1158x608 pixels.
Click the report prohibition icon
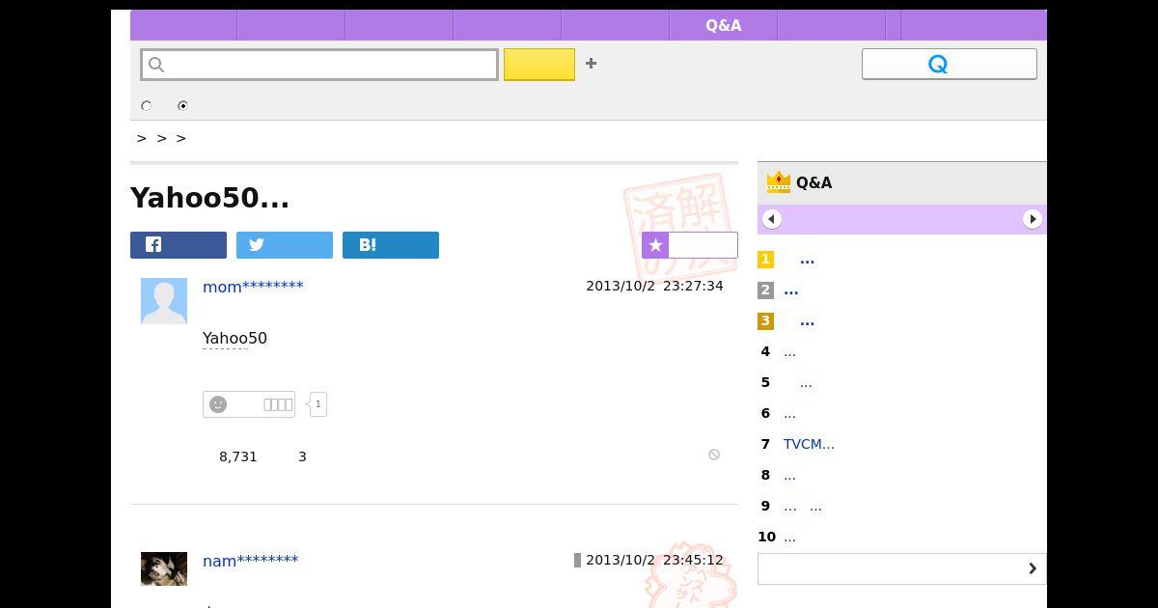point(714,455)
